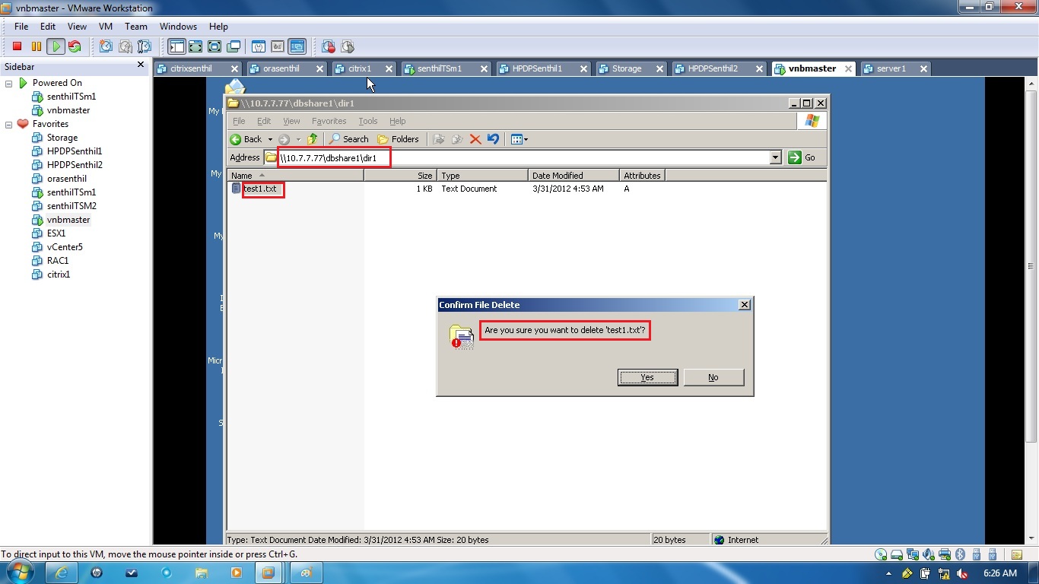Suspend the virtual machine

[35, 46]
